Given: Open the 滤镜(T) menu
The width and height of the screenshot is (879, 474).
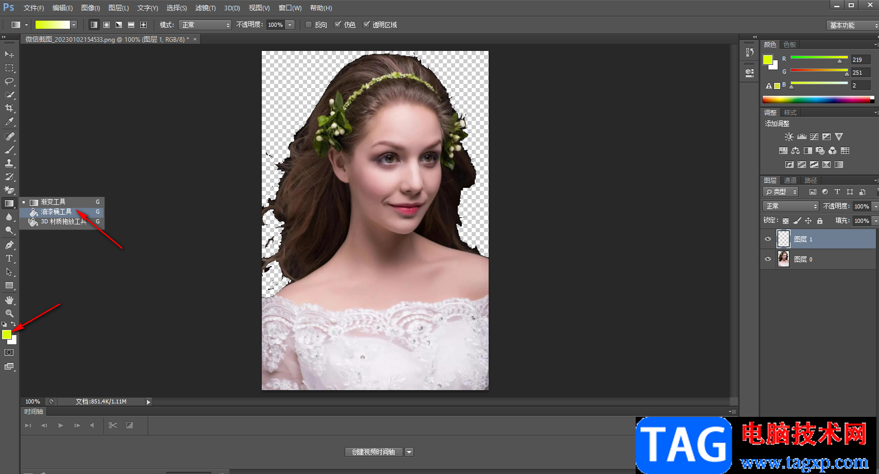Looking at the screenshot, I should click(205, 8).
